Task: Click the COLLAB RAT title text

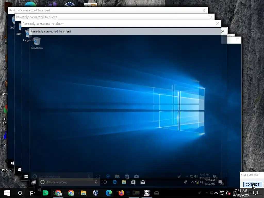Action: tap(250, 175)
